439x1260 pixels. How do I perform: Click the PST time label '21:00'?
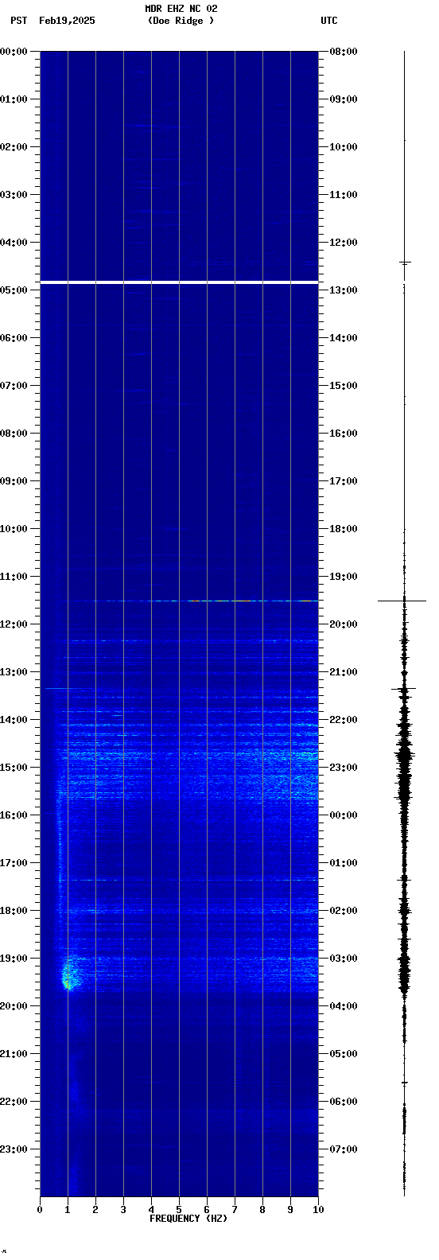point(14,1054)
